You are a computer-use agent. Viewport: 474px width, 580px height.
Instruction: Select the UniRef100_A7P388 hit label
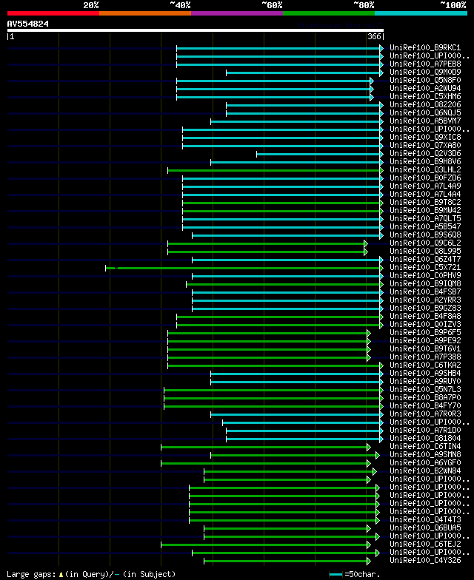click(x=425, y=357)
